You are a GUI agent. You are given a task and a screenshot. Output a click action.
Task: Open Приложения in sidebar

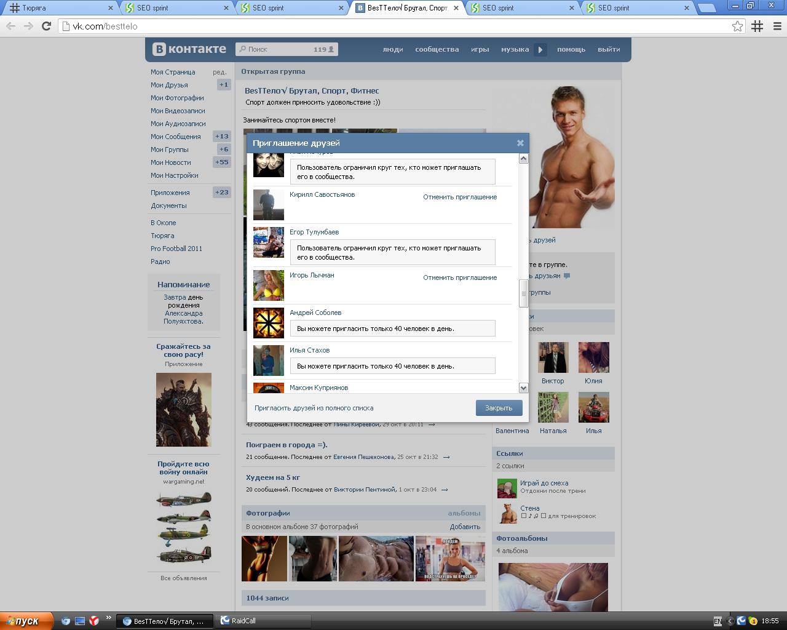(170, 193)
